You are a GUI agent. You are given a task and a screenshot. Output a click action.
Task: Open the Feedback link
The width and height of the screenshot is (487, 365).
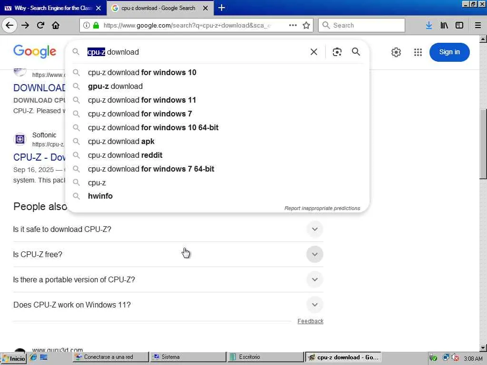pos(310,321)
